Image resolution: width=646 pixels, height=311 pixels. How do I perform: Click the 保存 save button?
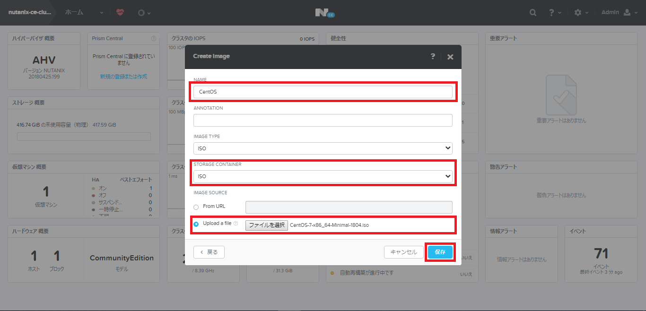pyautogui.click(x=440, y=252)
